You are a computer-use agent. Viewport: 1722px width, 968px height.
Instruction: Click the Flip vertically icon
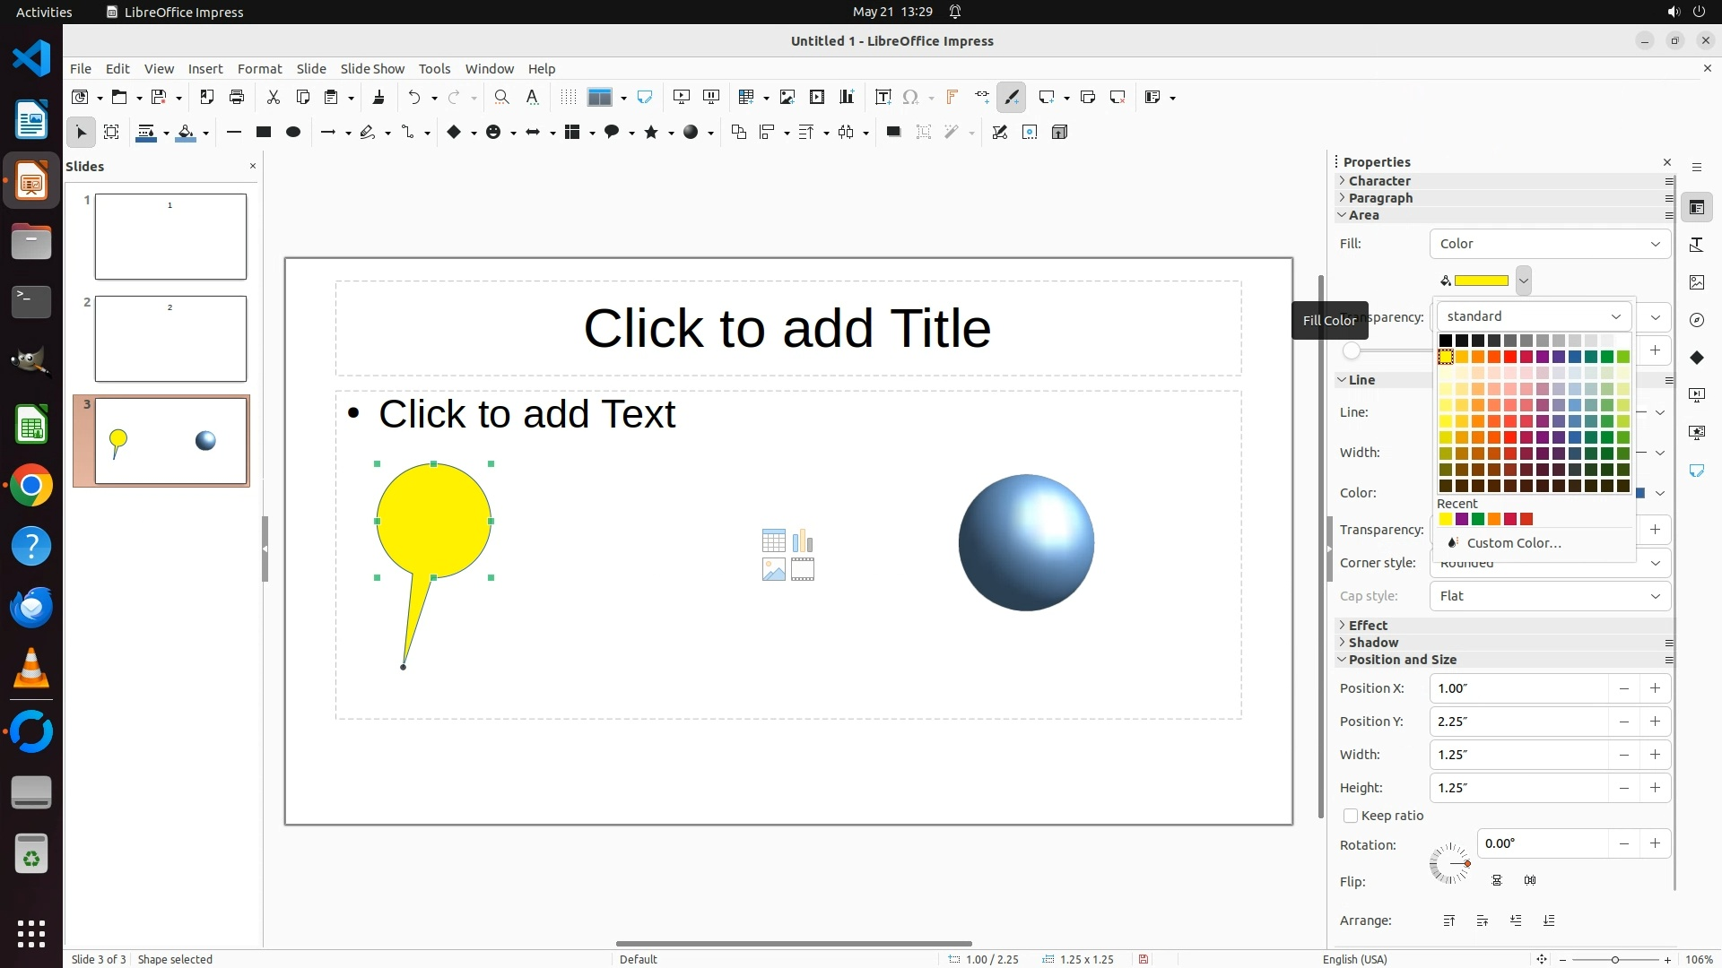[x=1497, y=880]
